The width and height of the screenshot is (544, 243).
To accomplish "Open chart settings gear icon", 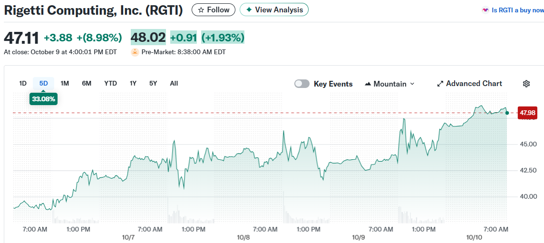I will click(x=526, y=84).
